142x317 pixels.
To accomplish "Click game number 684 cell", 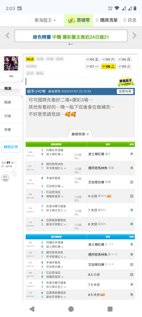I will tap(30, 154).
